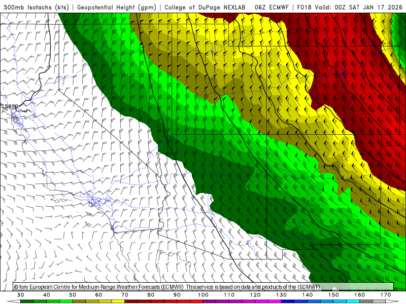This screenshot has width=406, height=304.
Task: Click the '06Z ECMWF' model run label
Action: point(272,8)
